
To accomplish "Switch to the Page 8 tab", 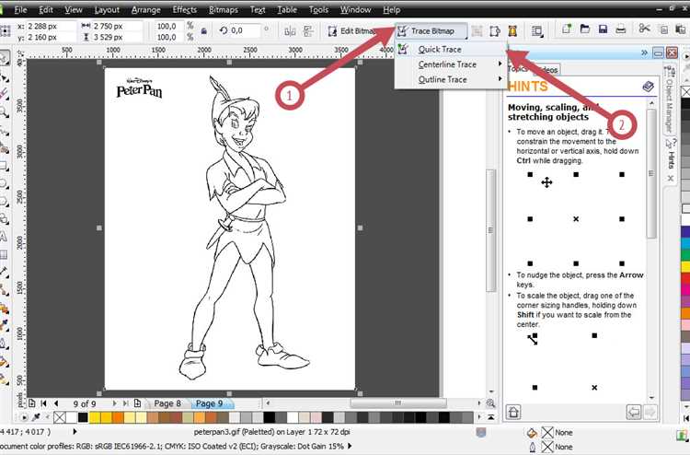I will coord(167,403).
